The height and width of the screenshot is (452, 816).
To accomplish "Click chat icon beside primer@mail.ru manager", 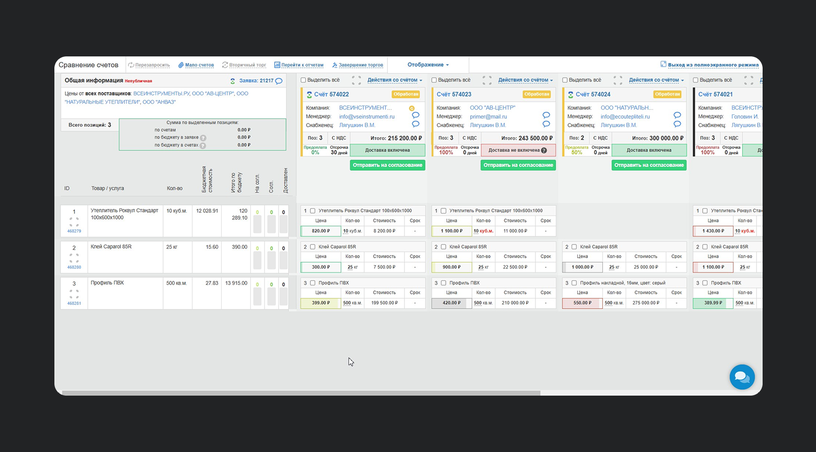I will [x=546, y=116].
